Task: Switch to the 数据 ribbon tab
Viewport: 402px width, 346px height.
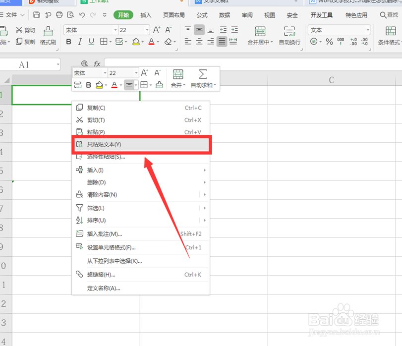Action: [x=225, y=15]
